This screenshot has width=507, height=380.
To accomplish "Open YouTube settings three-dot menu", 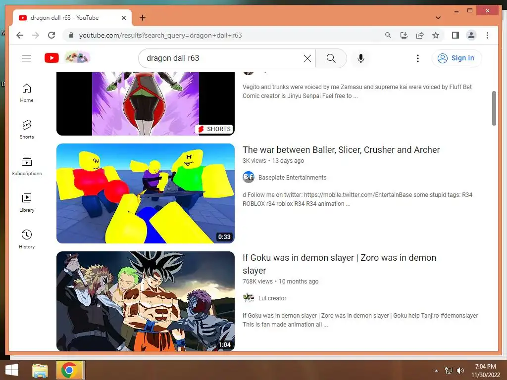I will point(418,58).
